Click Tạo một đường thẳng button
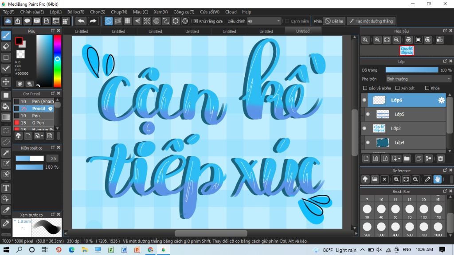Viewport: 454px width, 255px height. pyautogui.click(x=371, y=21)
